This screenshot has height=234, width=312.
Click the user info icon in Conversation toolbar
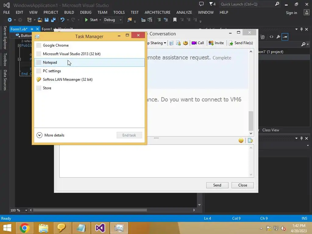[178, 43]
